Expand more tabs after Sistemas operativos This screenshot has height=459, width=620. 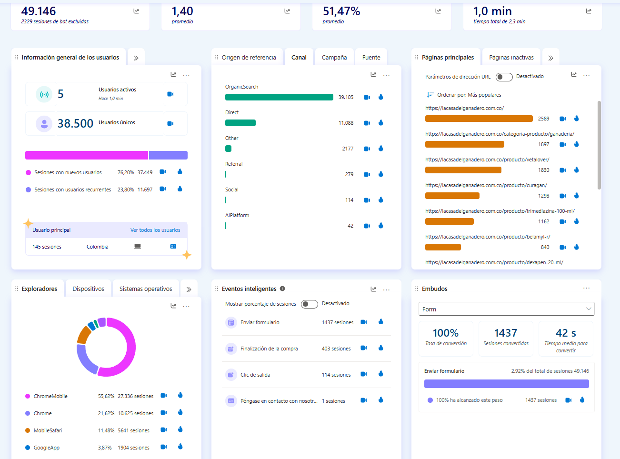(189, 289)
